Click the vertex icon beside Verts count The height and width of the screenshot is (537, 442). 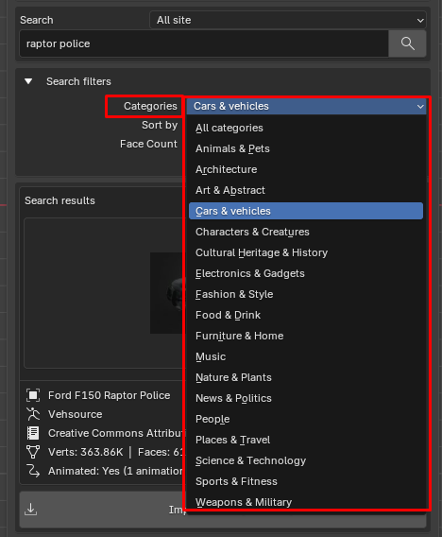33,452
